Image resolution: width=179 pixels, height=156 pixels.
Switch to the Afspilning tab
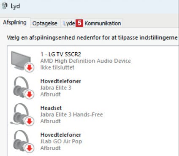pyautogui.click(x=15, y=22)
